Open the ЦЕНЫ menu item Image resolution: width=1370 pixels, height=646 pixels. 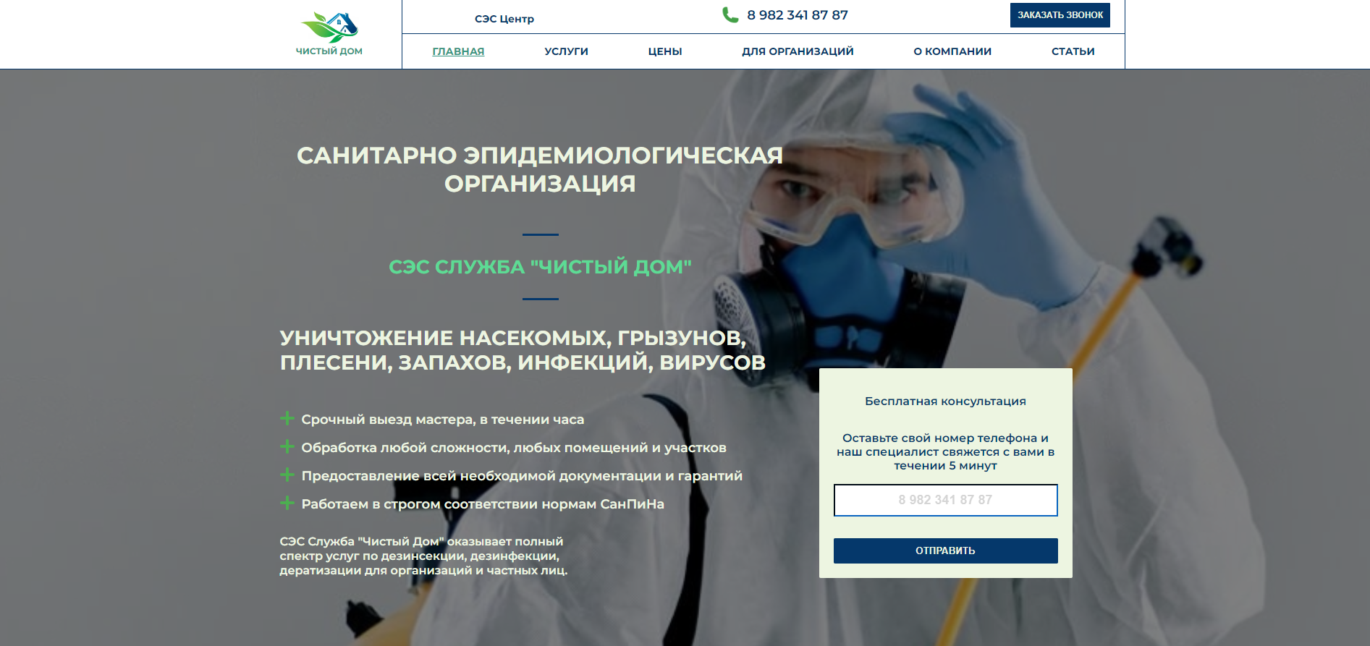click(x=665, y=51)
